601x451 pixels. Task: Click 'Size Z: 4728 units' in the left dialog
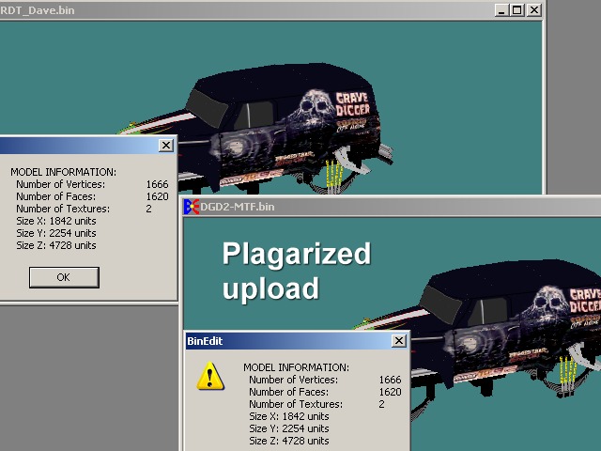point(56,246)
